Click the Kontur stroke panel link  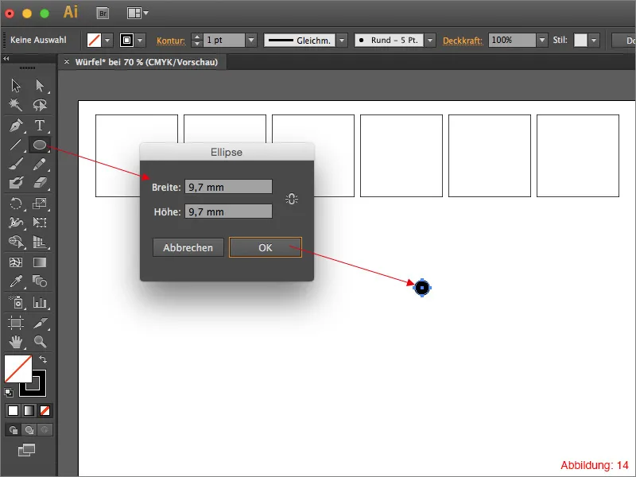point(171,41)
